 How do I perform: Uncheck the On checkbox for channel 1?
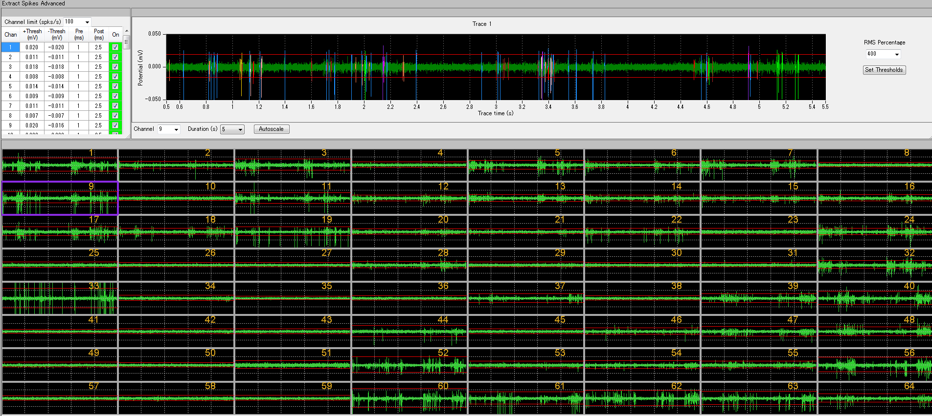point(115,47)
